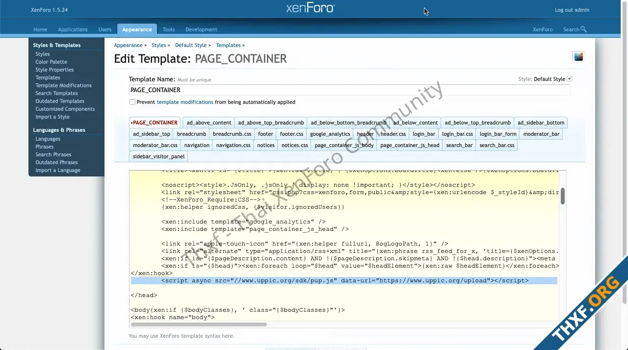Focus the Template Name input field
Screen dimensions: 628x350
pyautogui.click(x=349, y=90)
